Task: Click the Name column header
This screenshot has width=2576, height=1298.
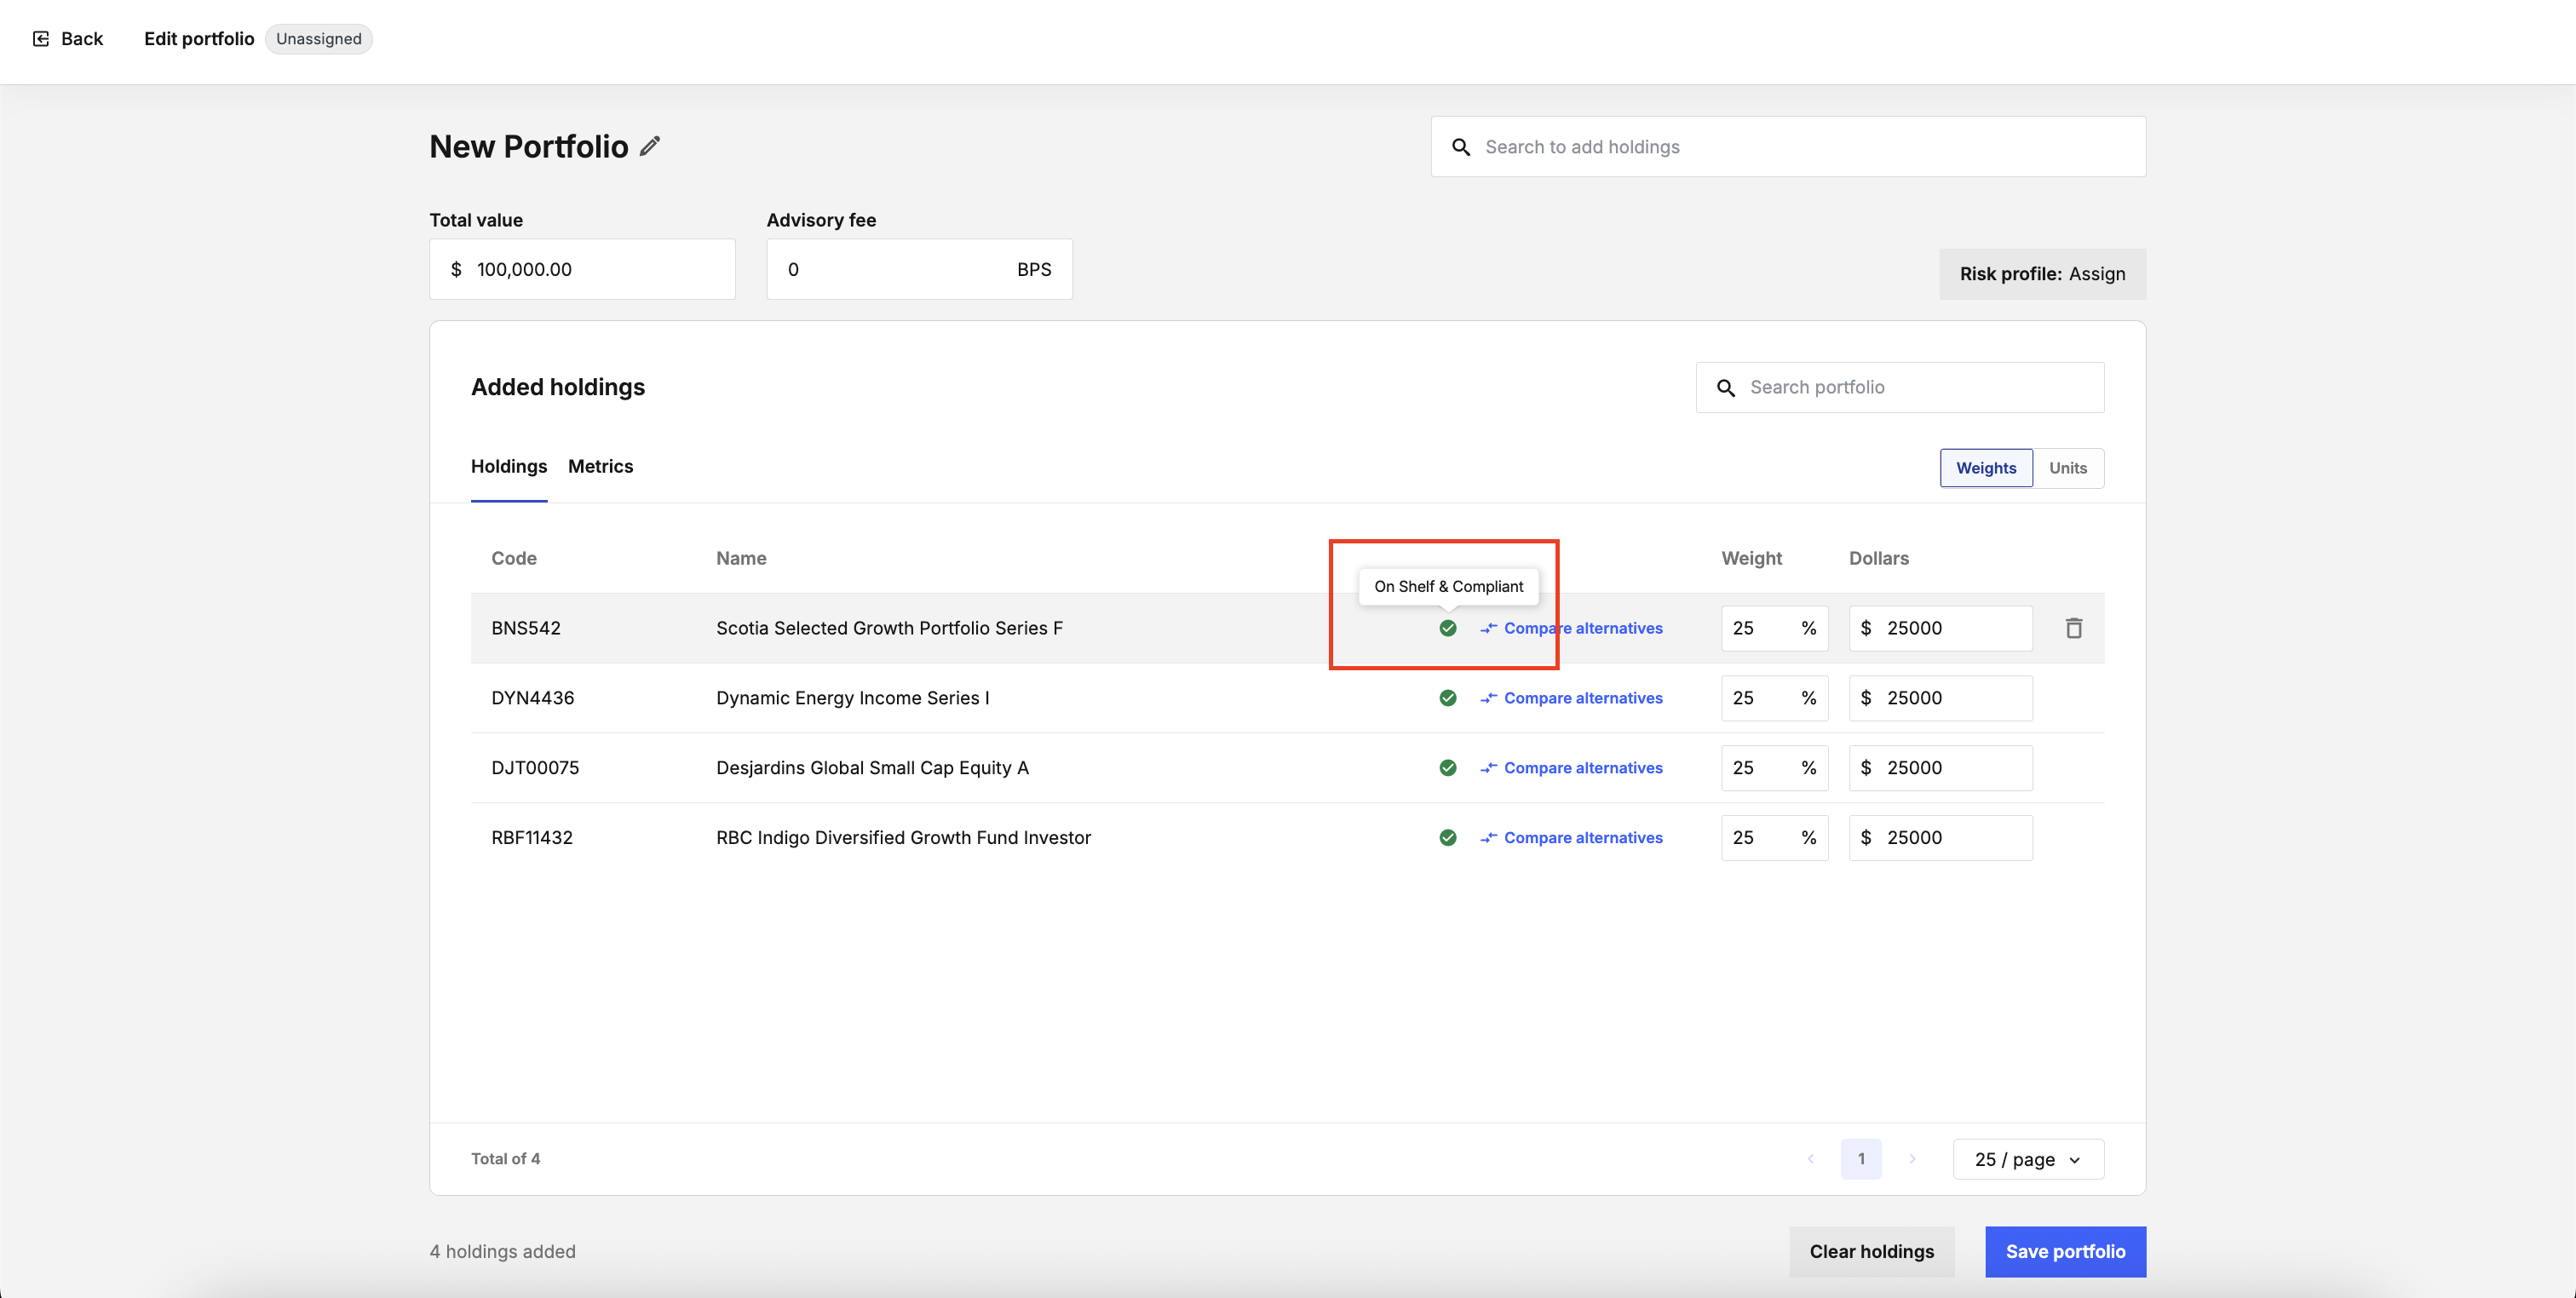Action: click(x=741, y=558)
